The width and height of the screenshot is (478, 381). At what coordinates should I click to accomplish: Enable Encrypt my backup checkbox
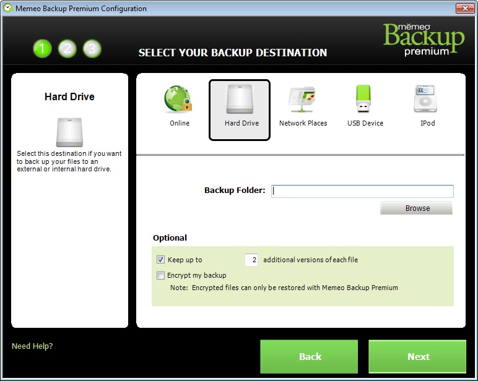click(x=161, y=275)
